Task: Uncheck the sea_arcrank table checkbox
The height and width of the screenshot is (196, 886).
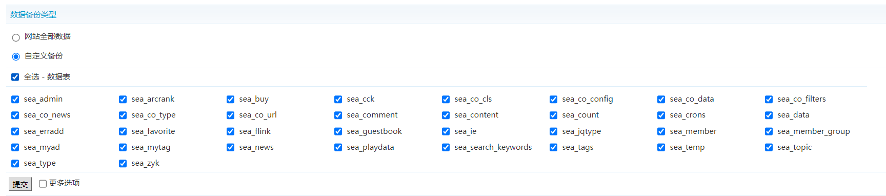Action: point(123,100)
